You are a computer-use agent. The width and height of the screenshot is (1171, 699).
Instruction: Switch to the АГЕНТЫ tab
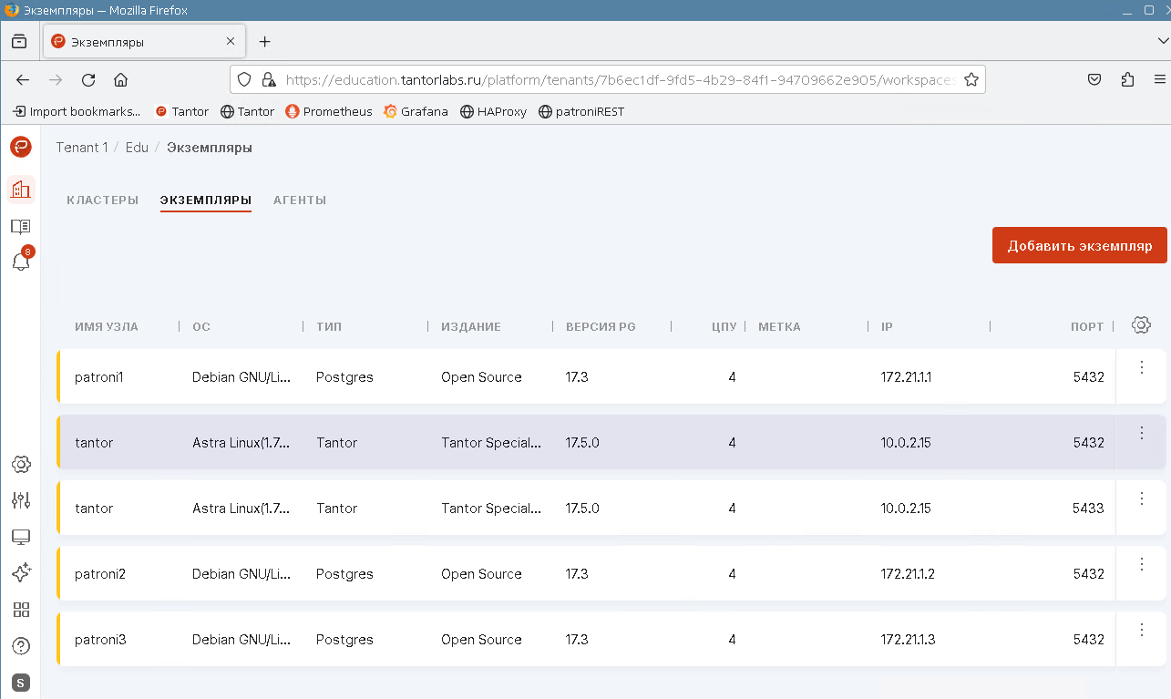pyautogui.click(x=300, y=200)
